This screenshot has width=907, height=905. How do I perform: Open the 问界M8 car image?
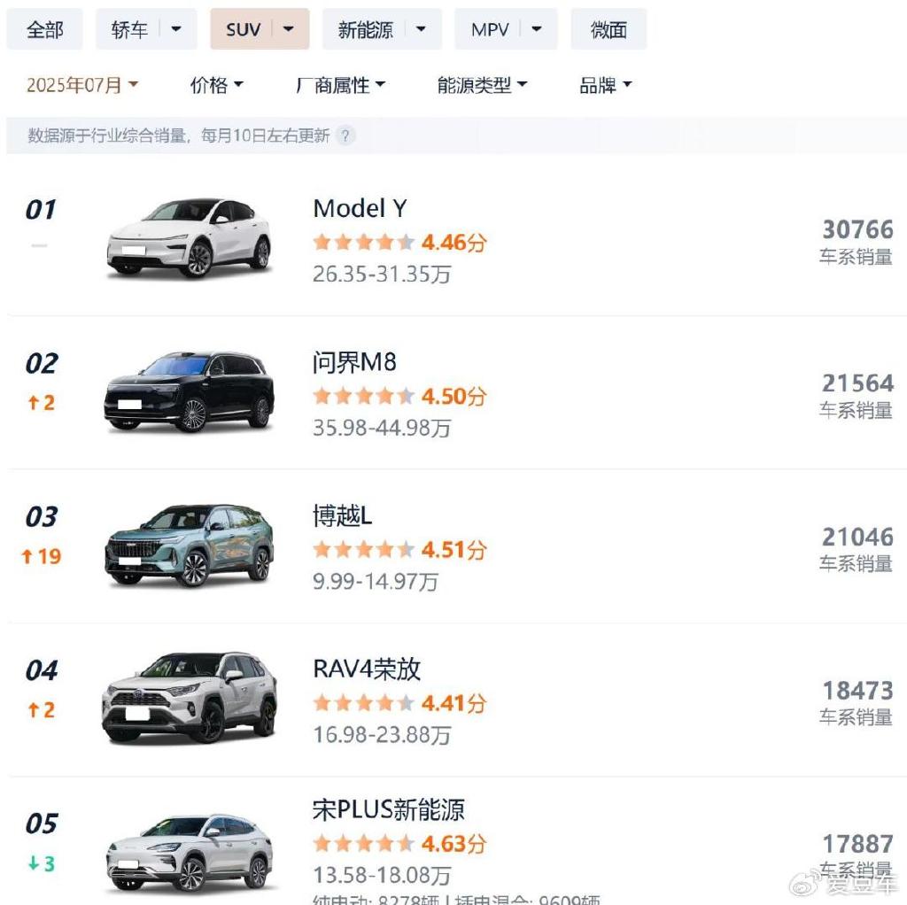tap(190, 391)
